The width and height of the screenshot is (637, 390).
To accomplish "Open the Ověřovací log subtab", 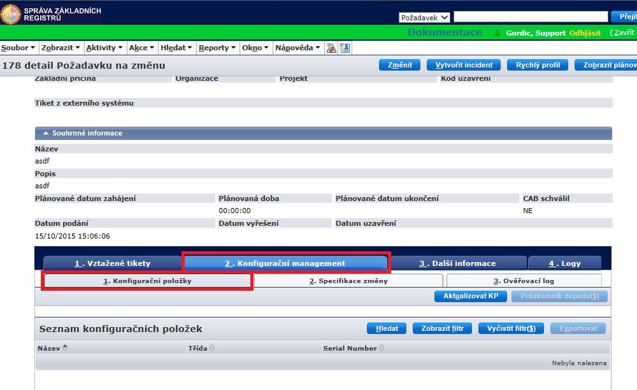I will (x=524, y=281).
